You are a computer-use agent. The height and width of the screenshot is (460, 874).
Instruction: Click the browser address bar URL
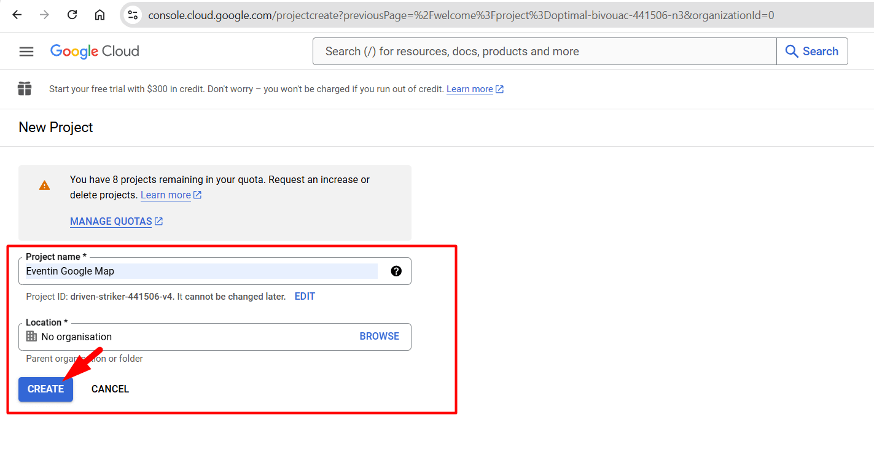pyautogui.click(x=461, y=15)
